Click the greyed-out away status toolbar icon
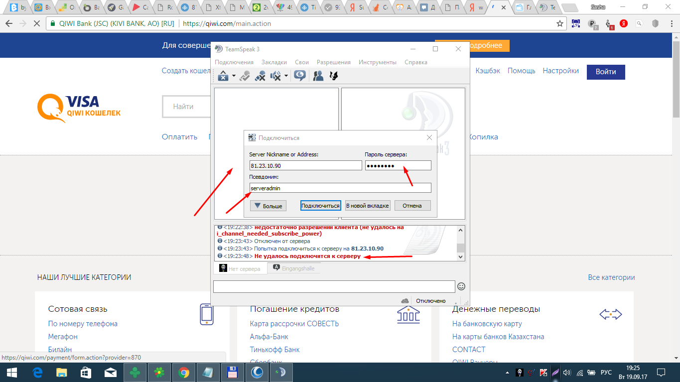Viewport: 680px width, 382px height. coord(245,76)
